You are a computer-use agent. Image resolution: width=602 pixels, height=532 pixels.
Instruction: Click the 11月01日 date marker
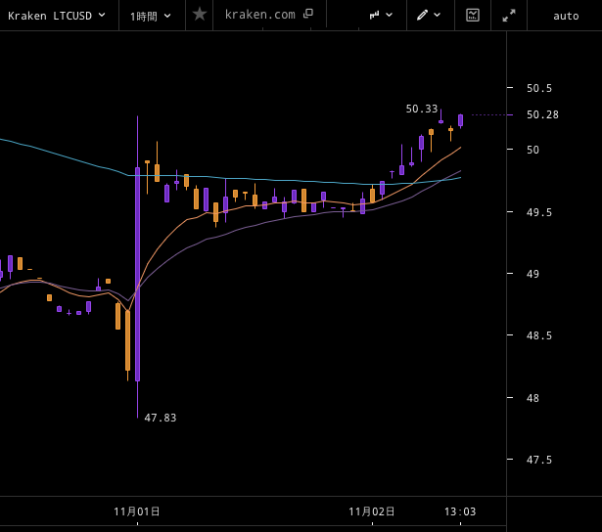[x=137, y=511]
